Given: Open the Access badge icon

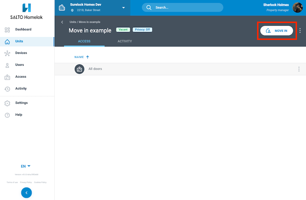Looking at the screenshot, I should [7, 77].
